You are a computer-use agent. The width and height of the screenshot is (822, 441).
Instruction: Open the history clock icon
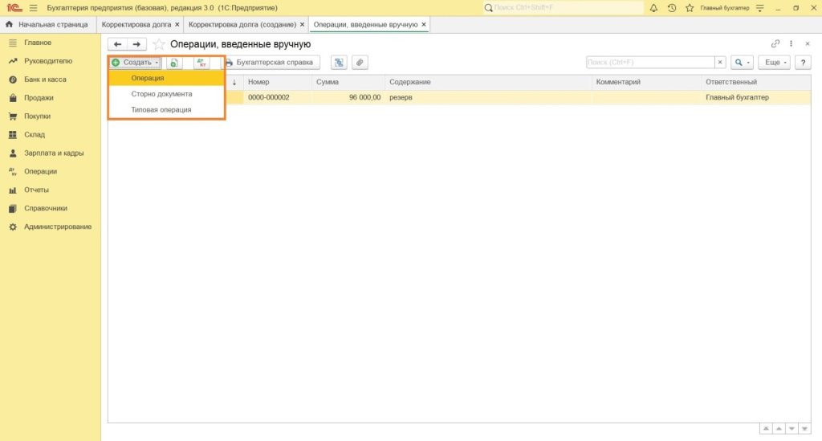[671, 8]
